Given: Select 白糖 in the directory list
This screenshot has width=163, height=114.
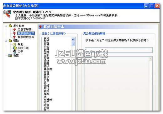Looking at the screenshot, I should [x=46, y=44].
